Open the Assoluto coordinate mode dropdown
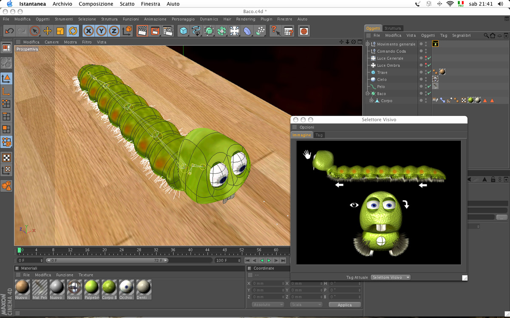This screenshot has height=318, width=510. pos(268,304)
